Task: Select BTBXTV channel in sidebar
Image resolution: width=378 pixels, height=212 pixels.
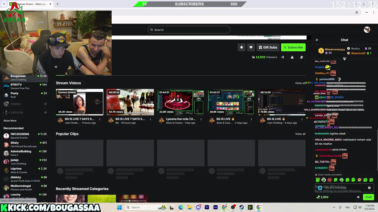Action: (25, 86)
